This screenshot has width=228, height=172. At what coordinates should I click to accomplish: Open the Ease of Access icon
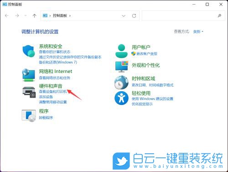[121, 98]
